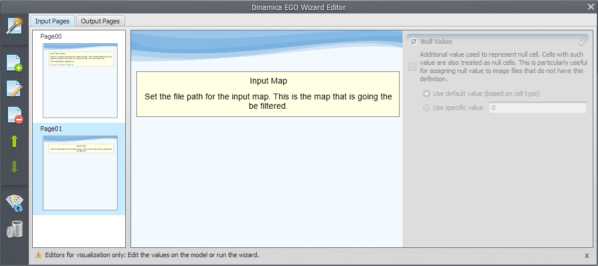Dismiss the status message with x
598x266 pixels.
point(587,255)
